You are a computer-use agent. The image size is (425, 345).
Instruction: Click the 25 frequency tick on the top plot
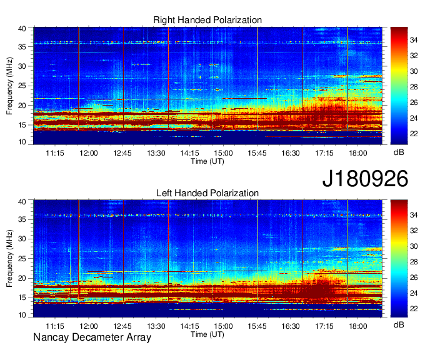coord(22,86)
